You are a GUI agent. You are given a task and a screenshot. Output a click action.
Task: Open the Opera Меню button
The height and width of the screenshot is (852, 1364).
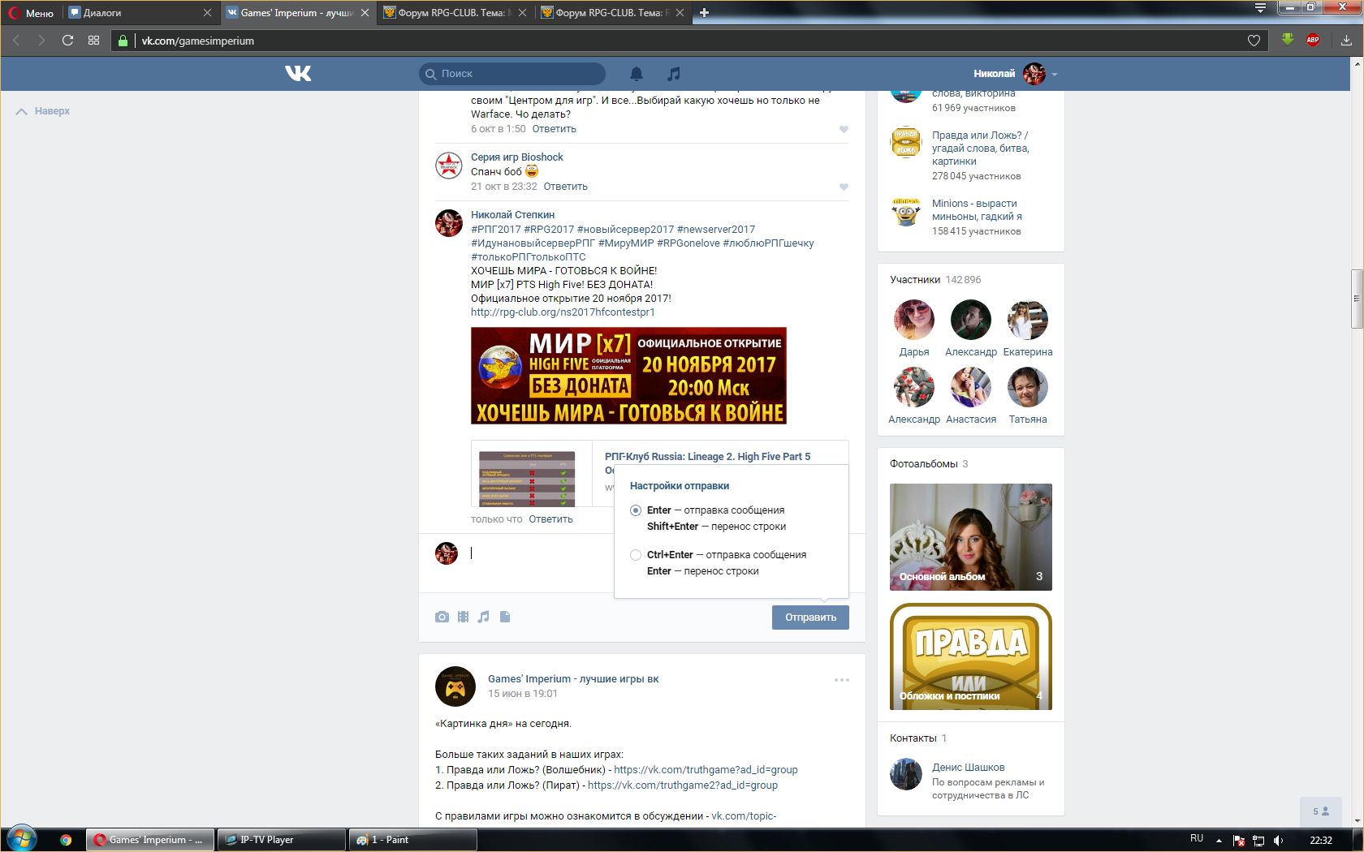(32, 13)
